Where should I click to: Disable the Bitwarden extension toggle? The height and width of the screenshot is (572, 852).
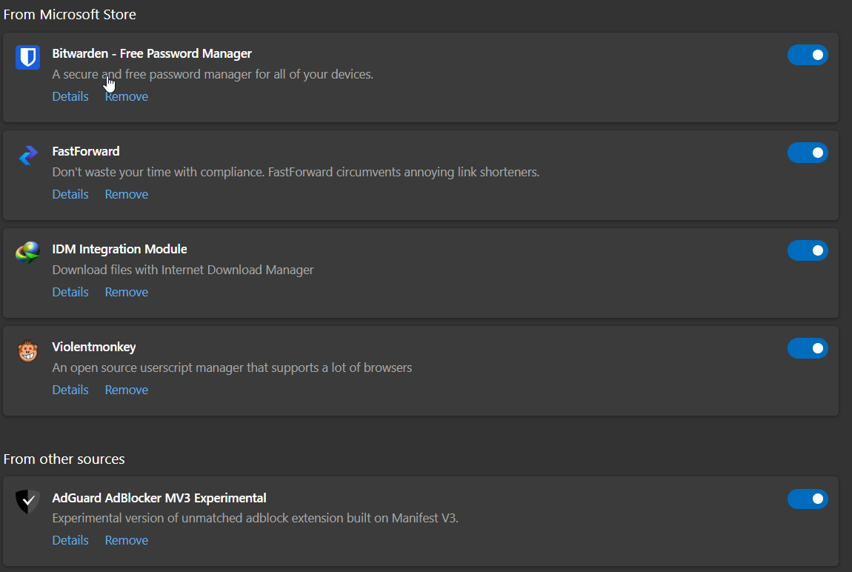[x=808, y=55]
